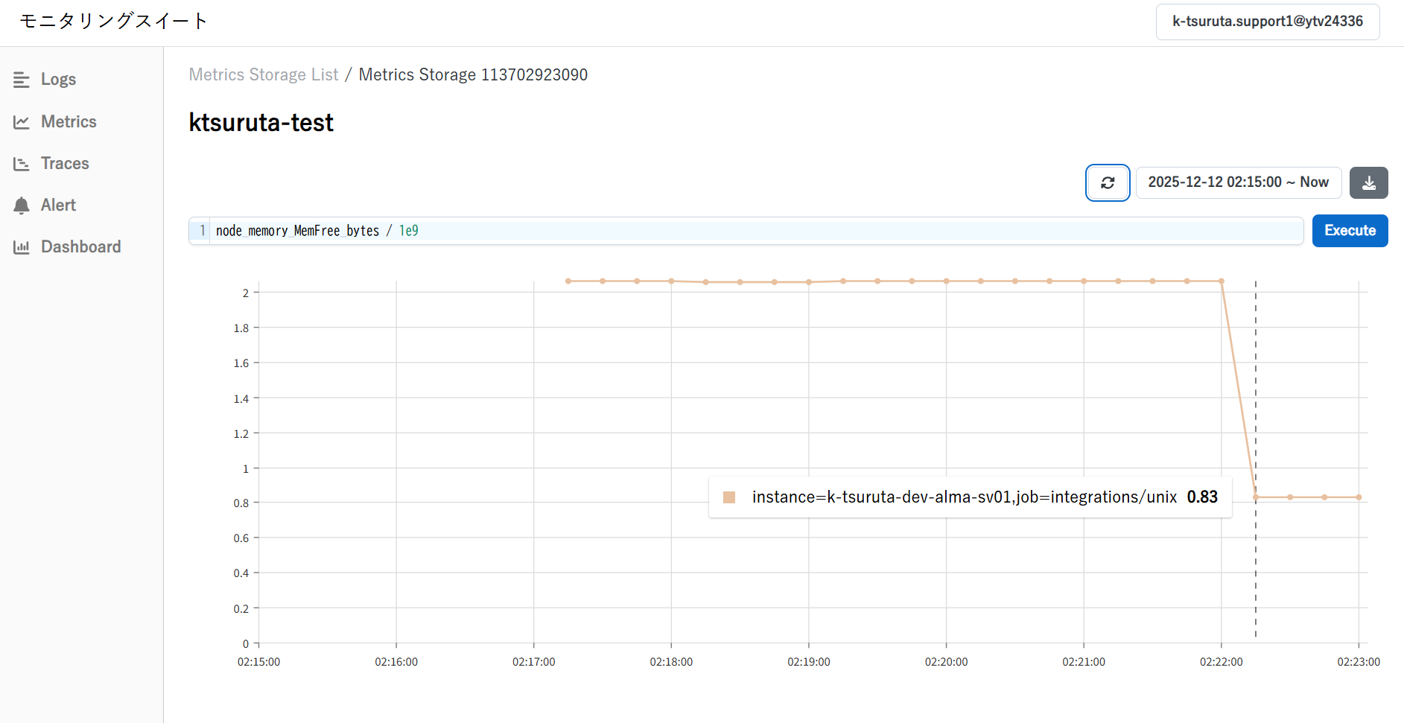This screenshot has height=723, width=1404.
Task: Click the last data point at 02:23:00
Action: click(1359, 497)
